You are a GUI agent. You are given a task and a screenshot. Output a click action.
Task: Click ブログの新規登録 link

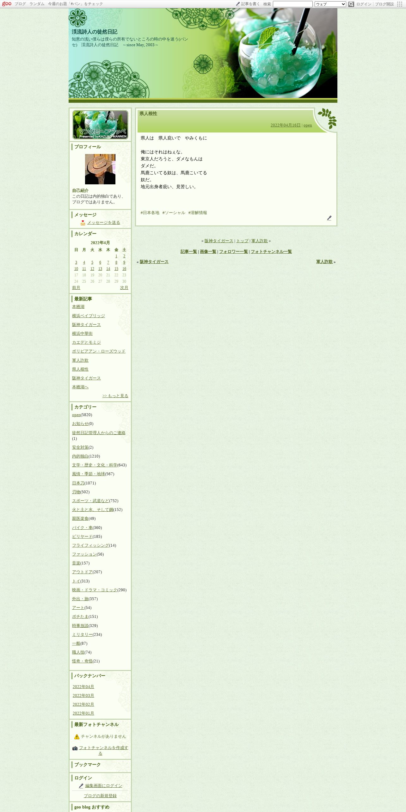pyautogui.click(x=100, y=796)
